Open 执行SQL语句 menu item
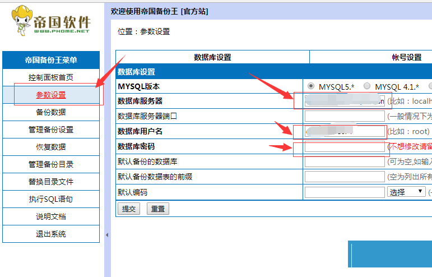 tap(51, 199)
